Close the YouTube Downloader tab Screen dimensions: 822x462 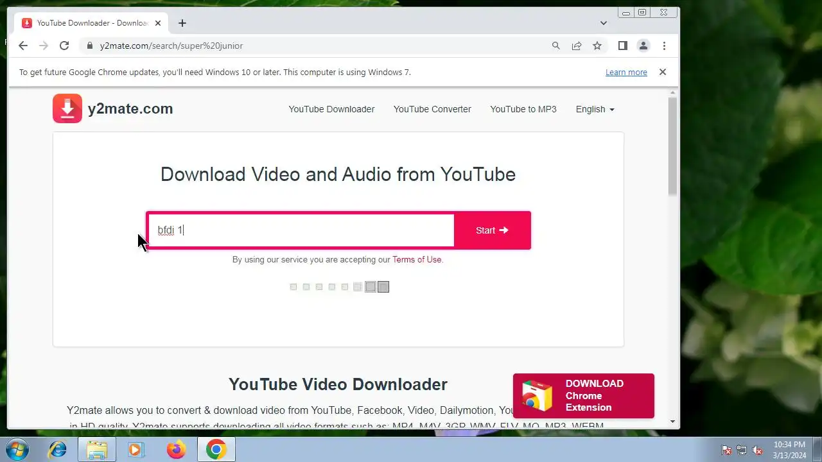[158, 23]
